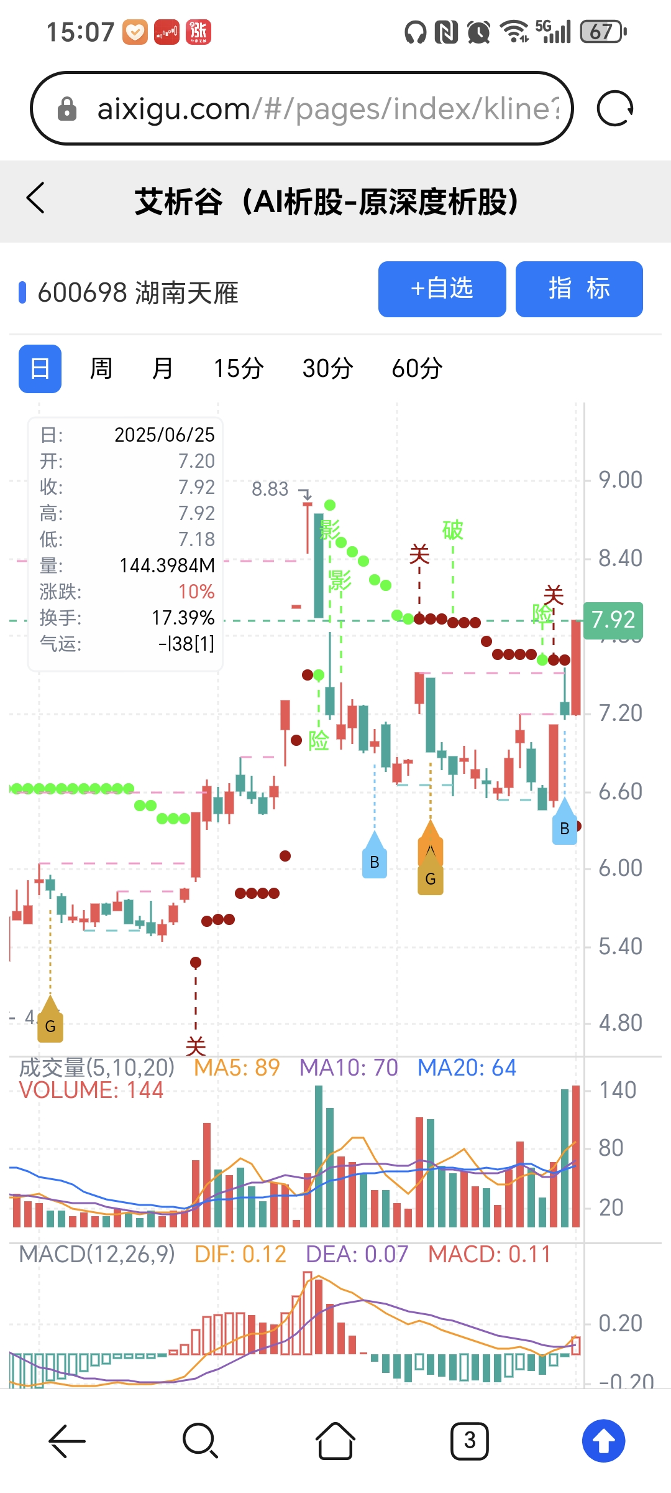Tap the Wi-Fi status icon

(514, 32)
